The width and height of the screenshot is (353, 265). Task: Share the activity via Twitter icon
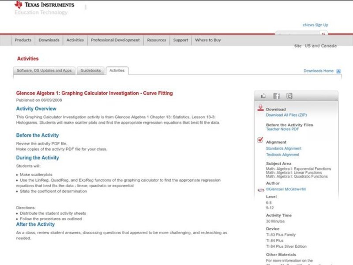(x=289, y=96)
